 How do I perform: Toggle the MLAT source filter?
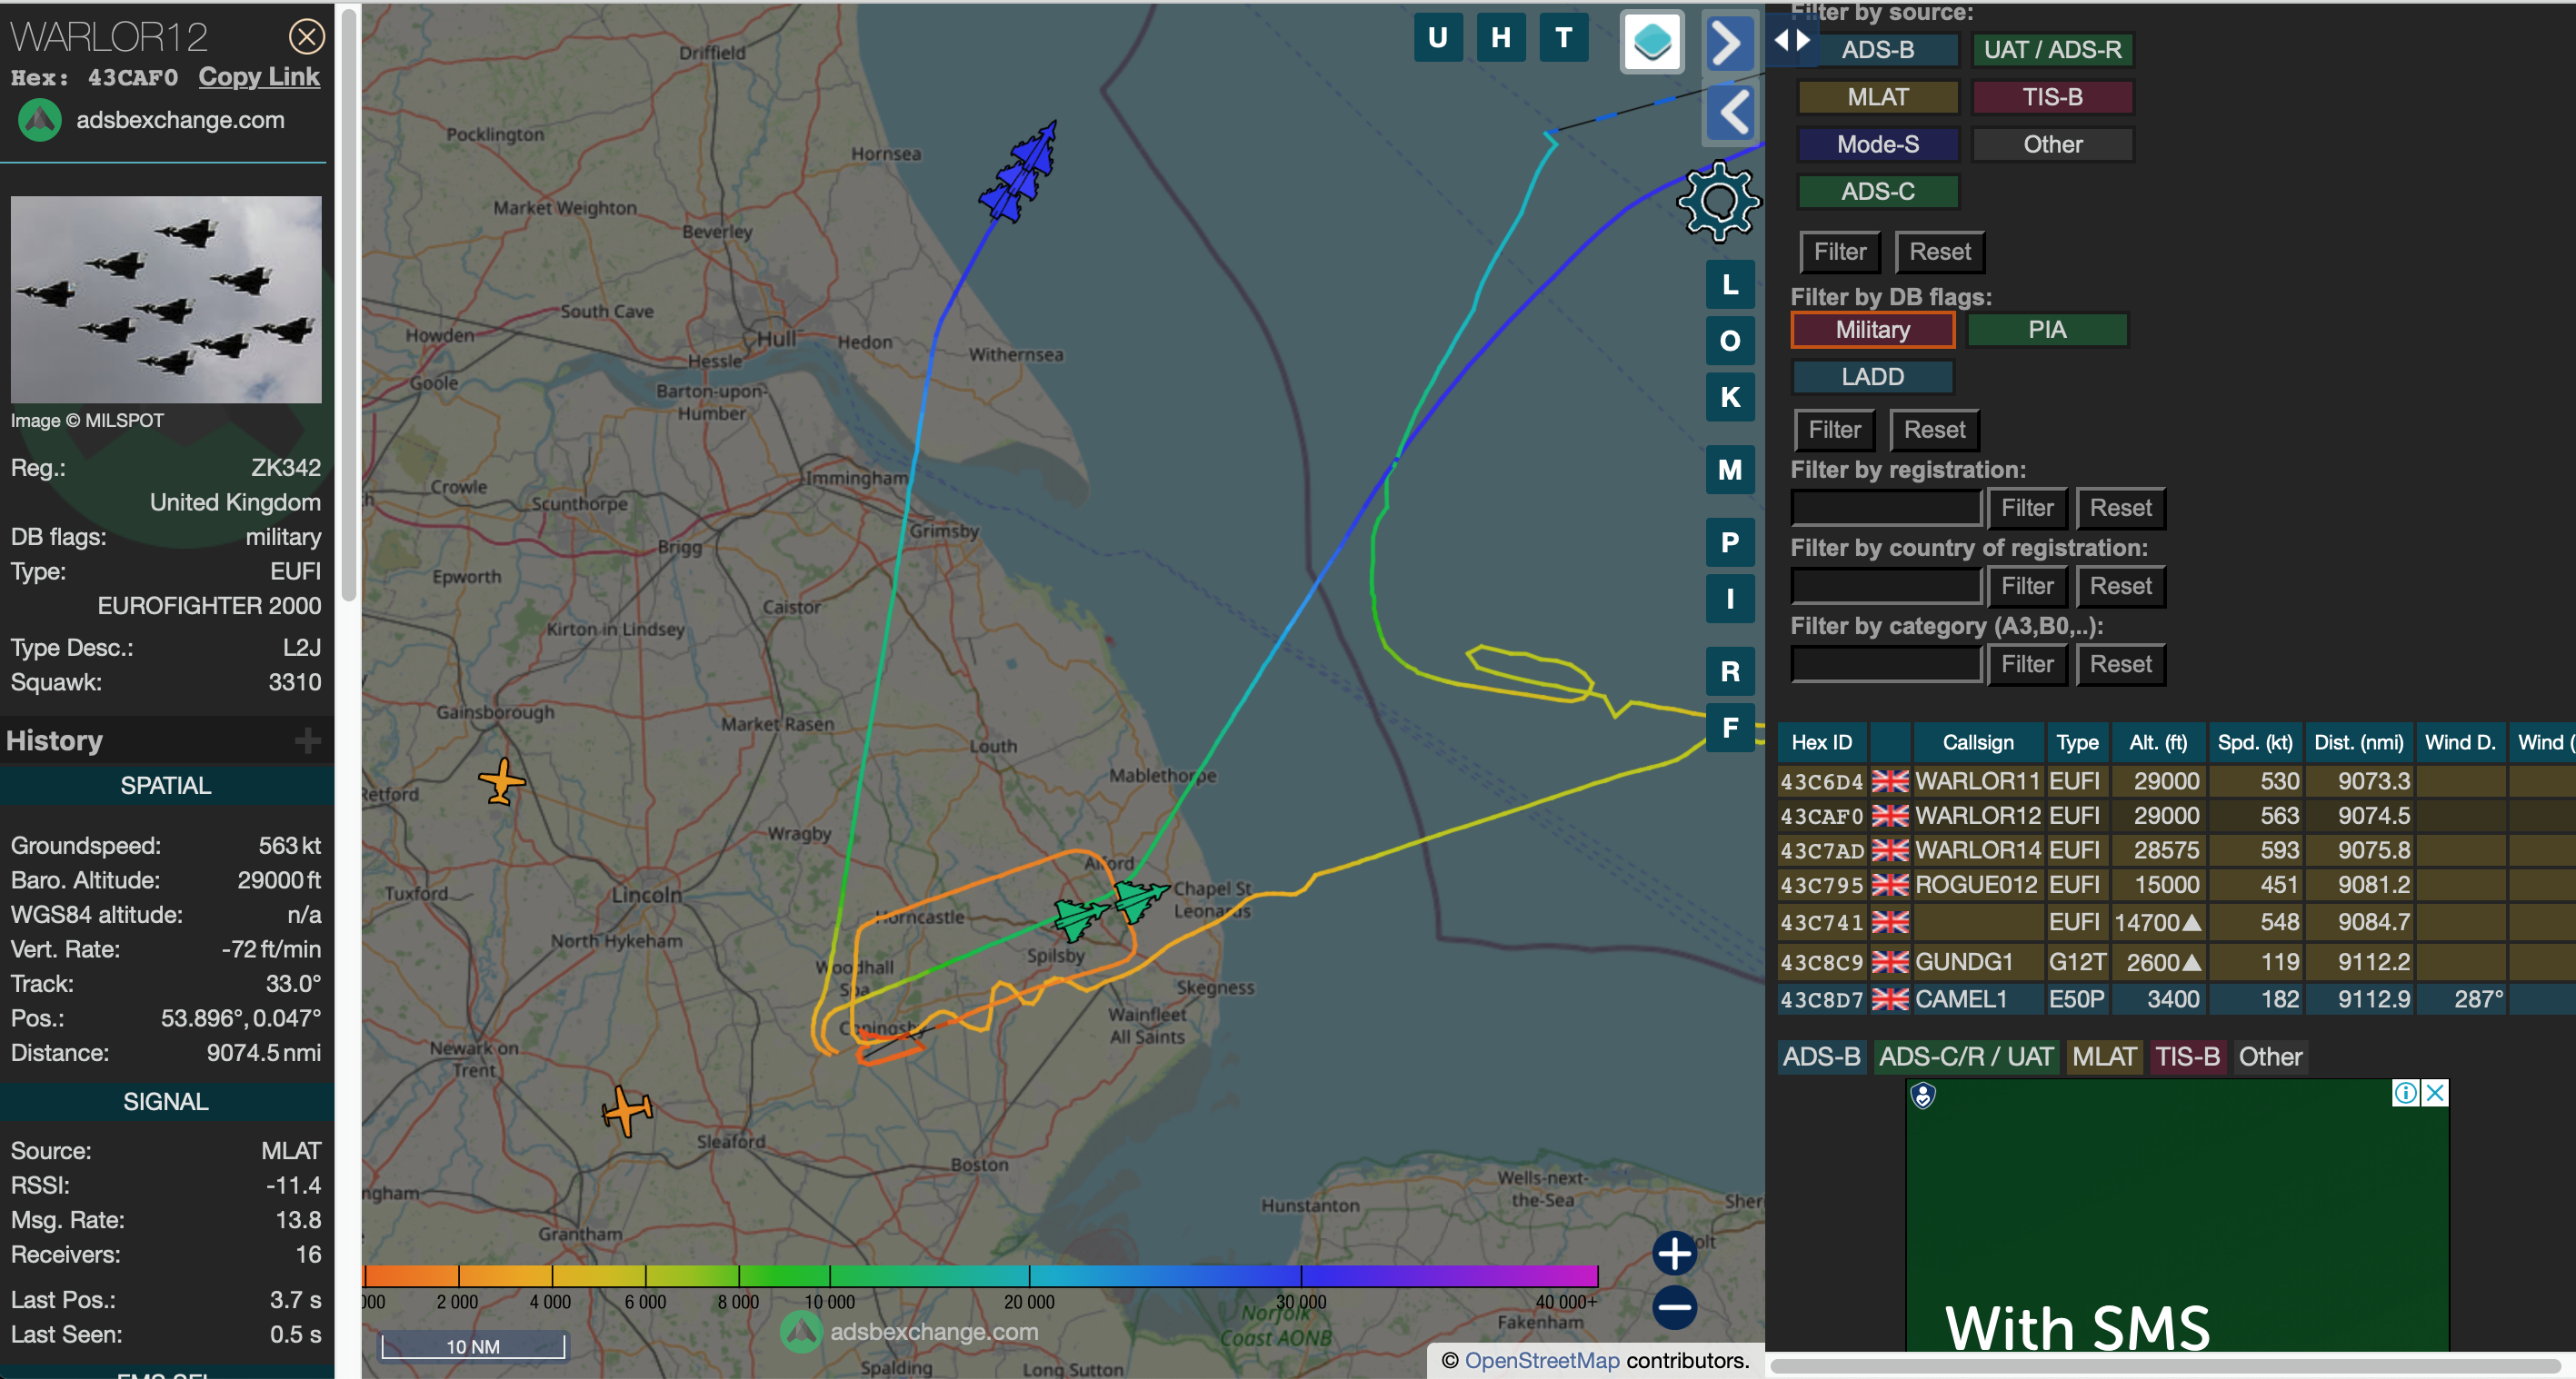[x=1878, y=97]
